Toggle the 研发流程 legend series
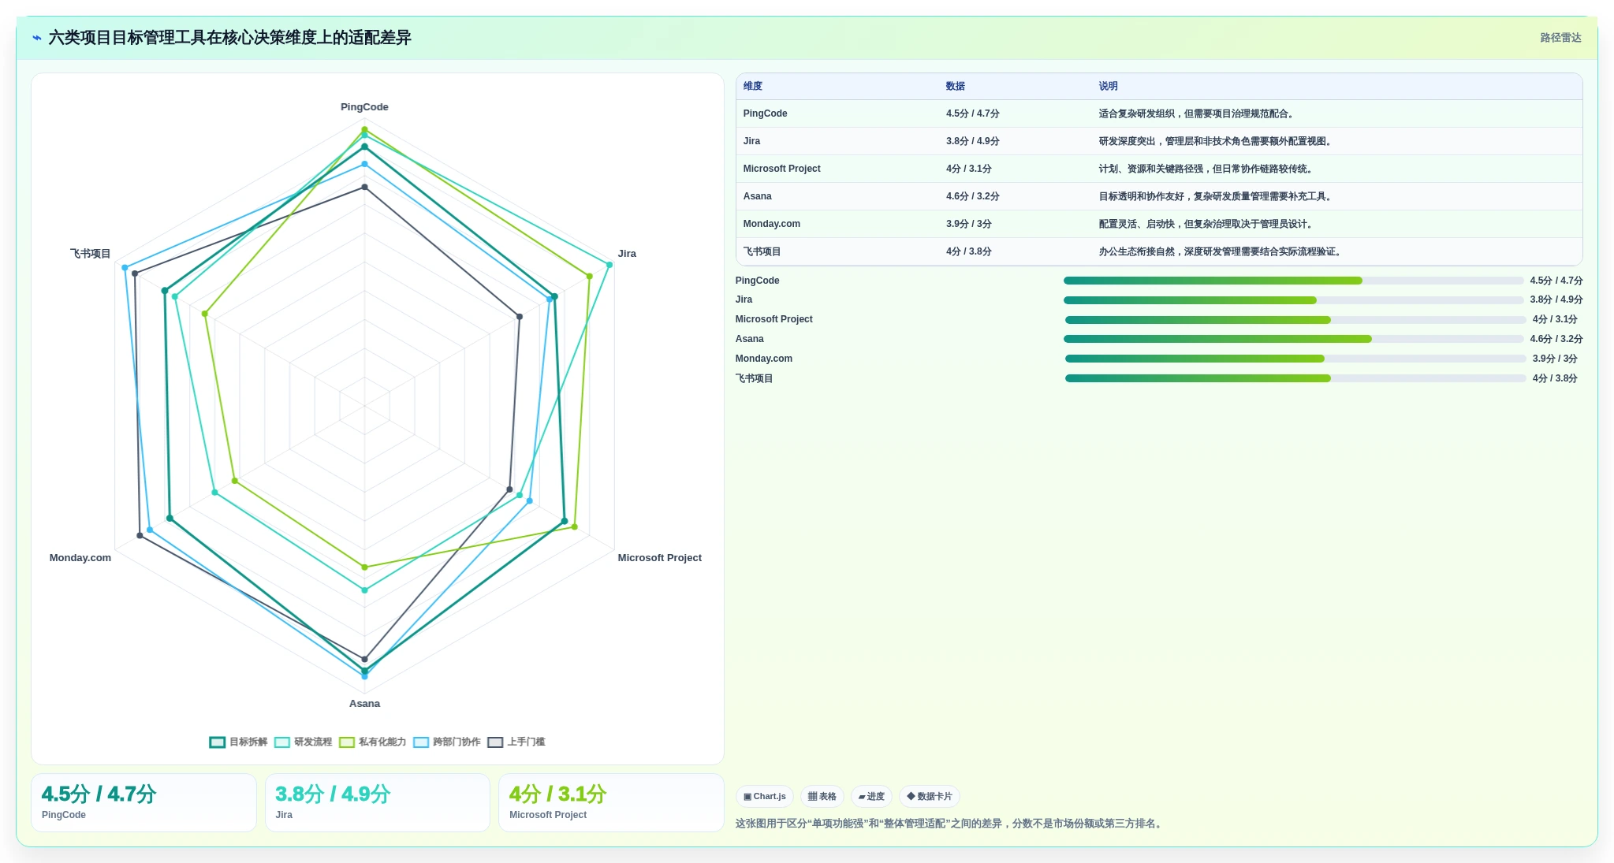This screenshot has height=863, width=1614. (x=303, y=742)
